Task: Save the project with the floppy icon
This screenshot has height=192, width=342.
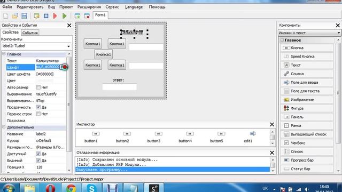Action: tap(24, 15)
